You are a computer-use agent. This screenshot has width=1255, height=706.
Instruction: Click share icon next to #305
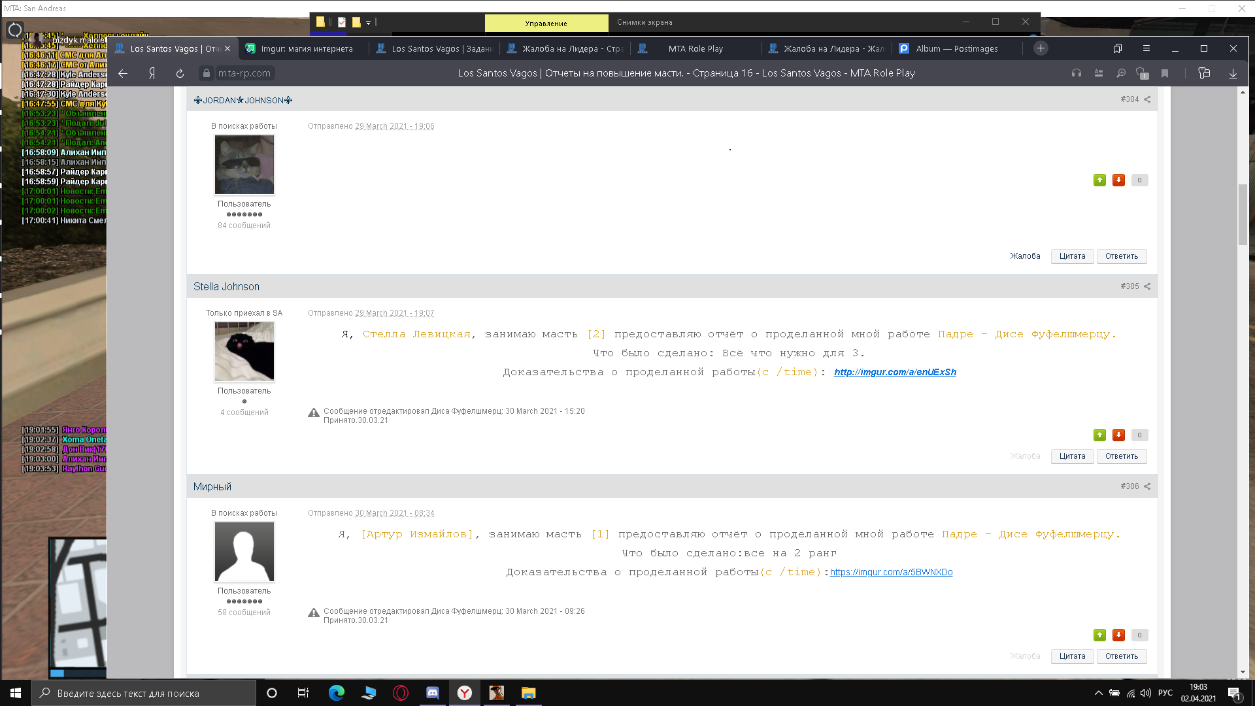1147,286
